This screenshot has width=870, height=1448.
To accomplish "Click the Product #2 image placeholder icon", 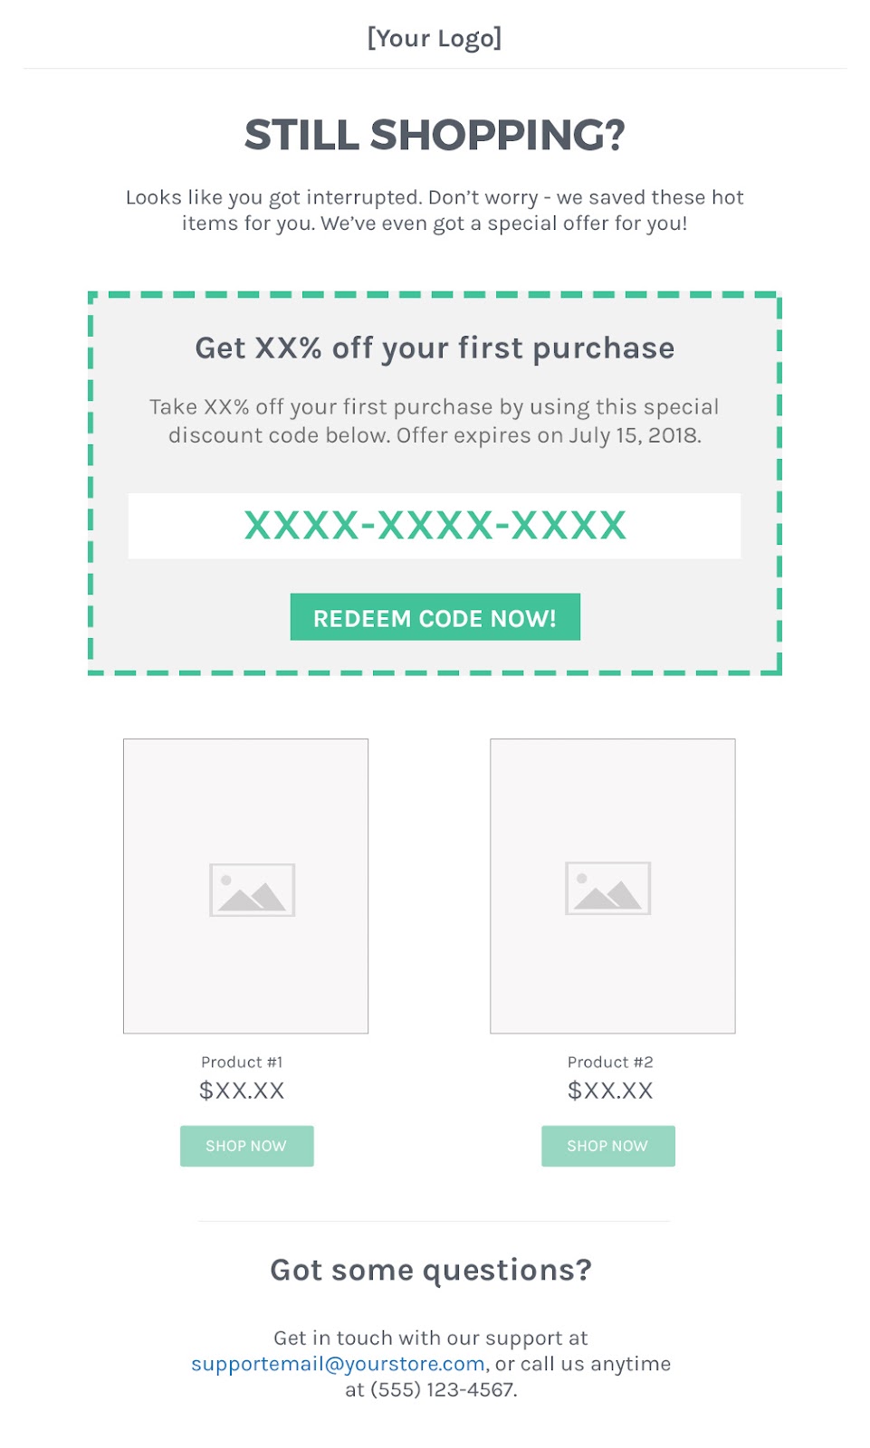I will click(607, 888).
